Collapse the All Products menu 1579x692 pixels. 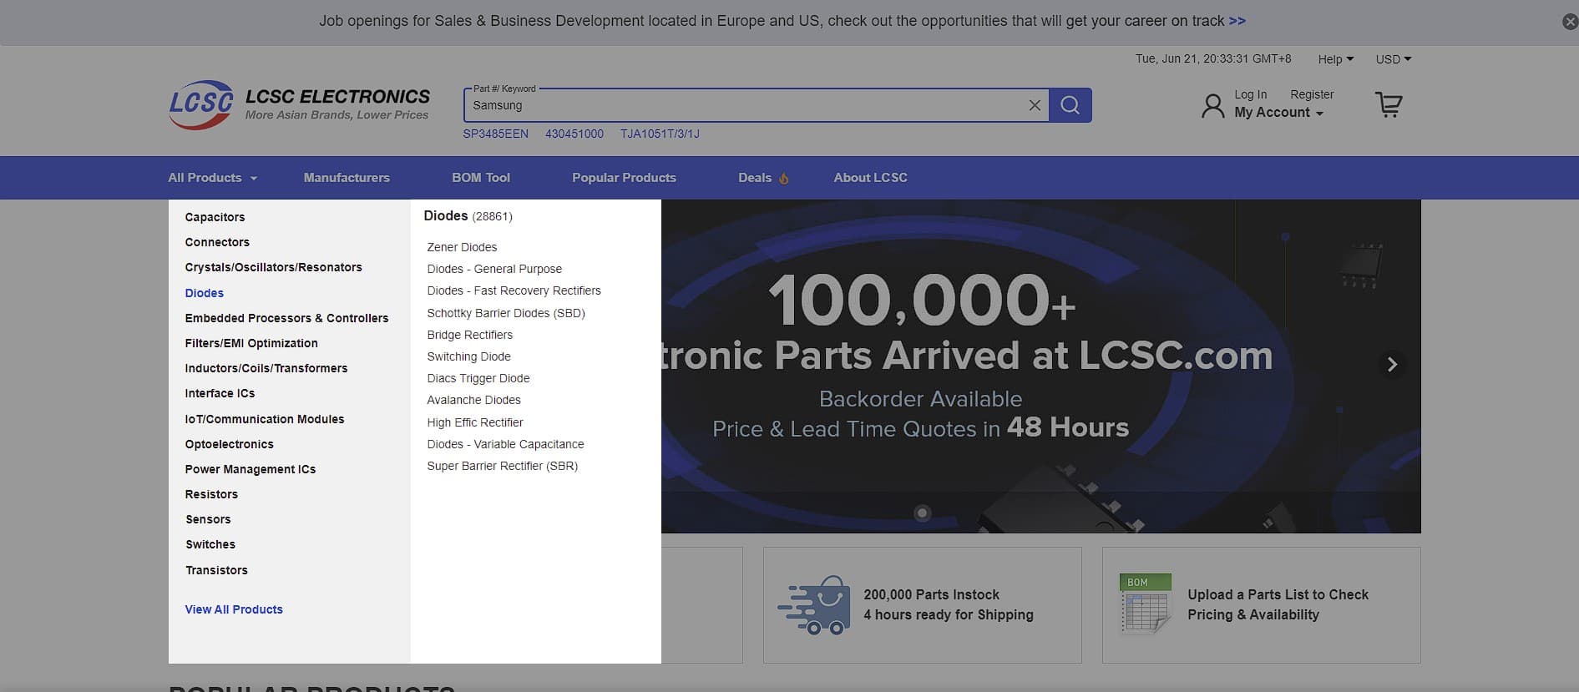212,178
